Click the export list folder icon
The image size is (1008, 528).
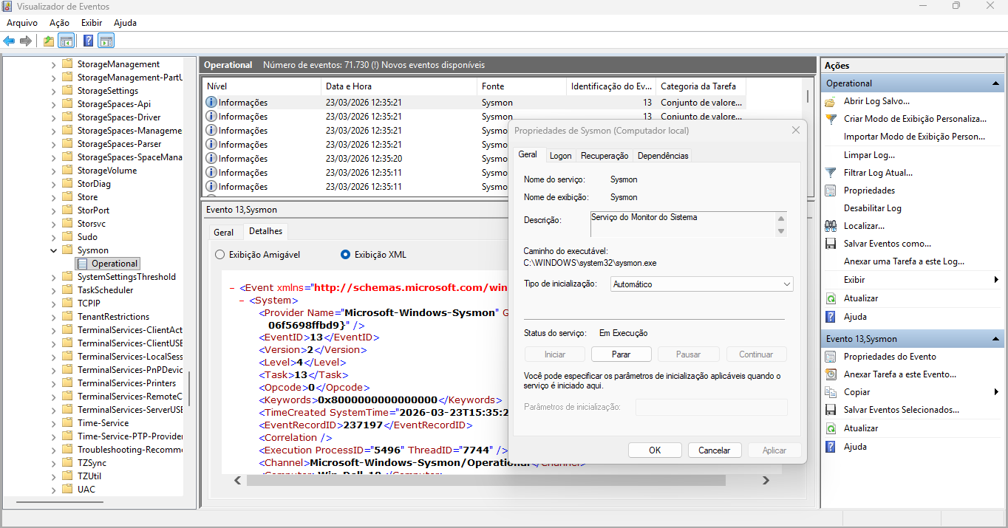[x=48, y=41]
